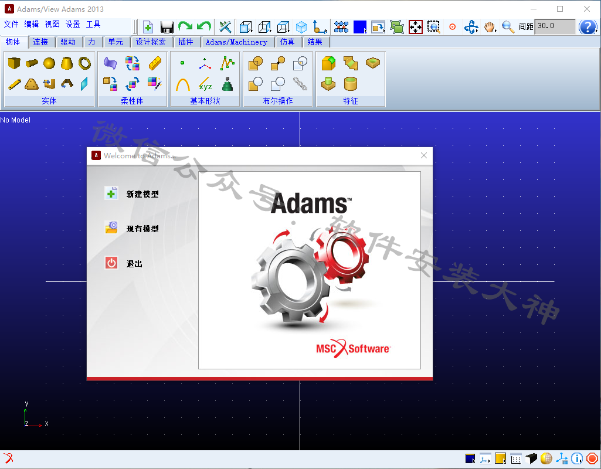The width and height of the screenshot is (601, 469).
Task: Click the magnifying glass zoom tool
Action: [x=508, y=27]
